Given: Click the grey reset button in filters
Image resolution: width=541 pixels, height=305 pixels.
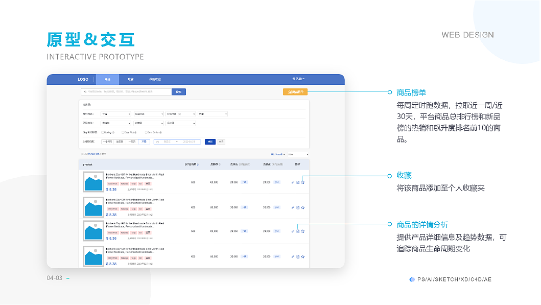Looking at the screenshot, I should point(221,142).
